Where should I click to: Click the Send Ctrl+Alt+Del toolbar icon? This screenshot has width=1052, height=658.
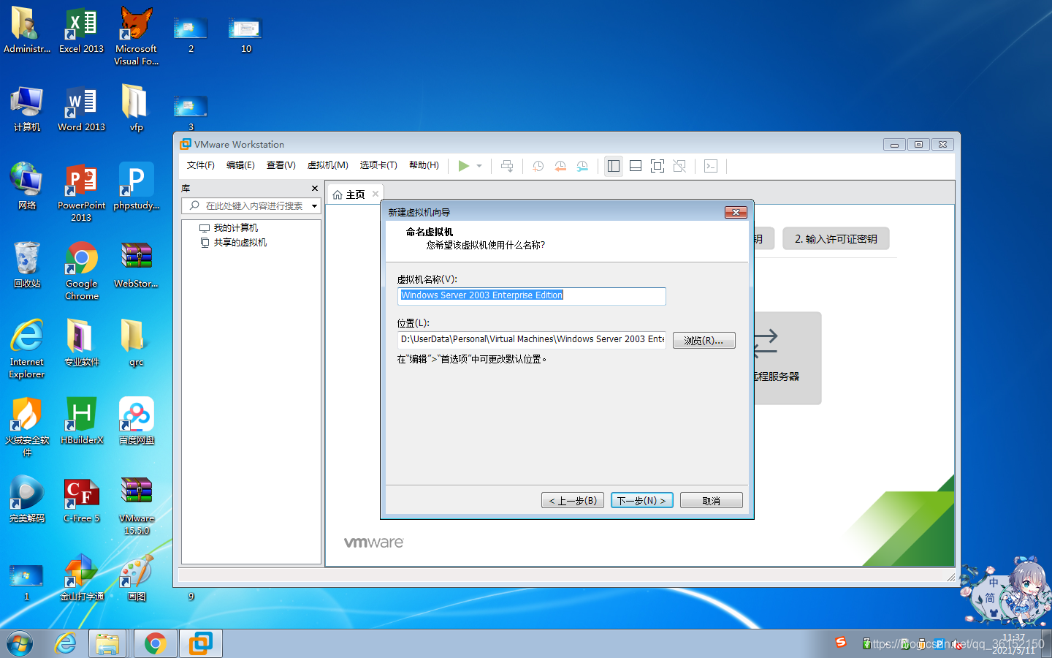[507, 166]
